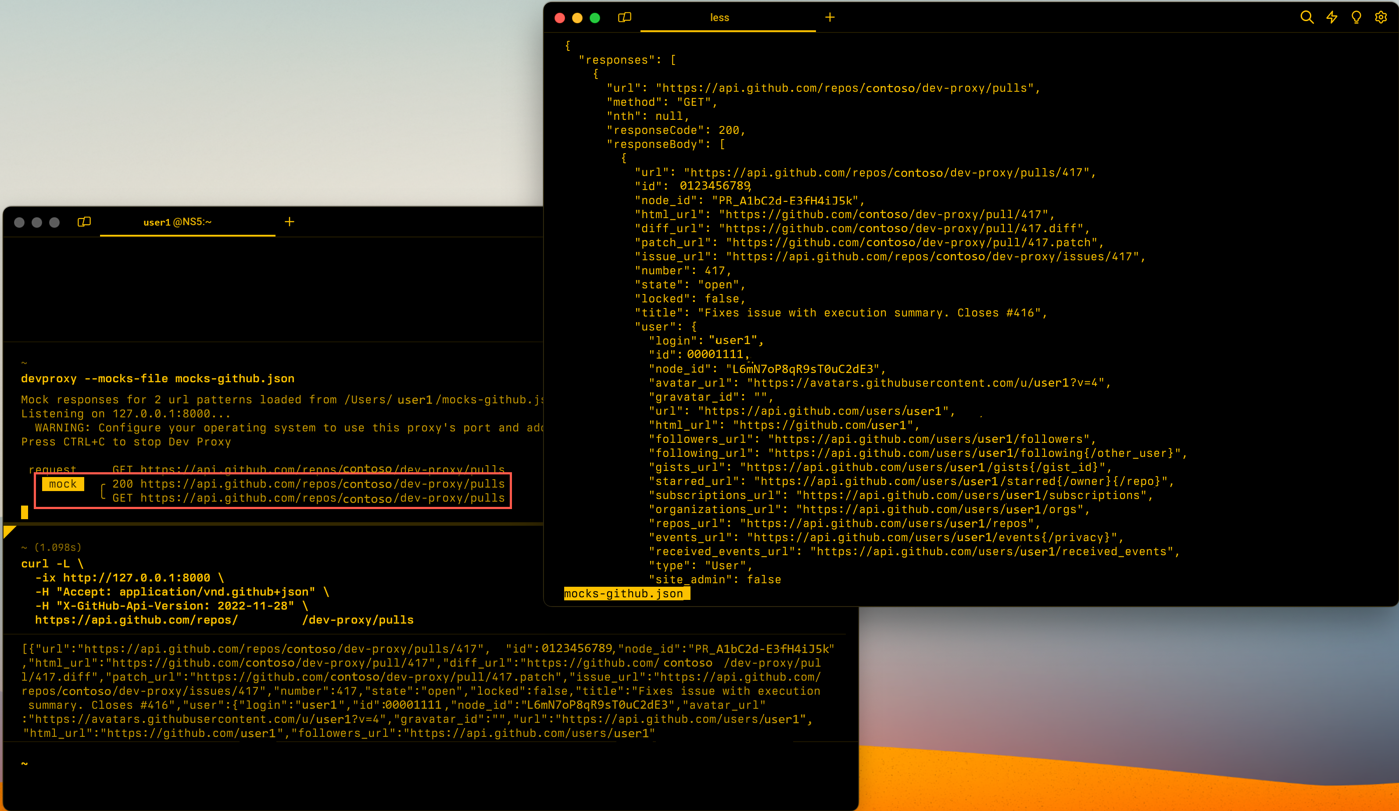The image size is (1399, 811).
Task: Click the lightbulb hints icon
Action: coord(1356,17)
